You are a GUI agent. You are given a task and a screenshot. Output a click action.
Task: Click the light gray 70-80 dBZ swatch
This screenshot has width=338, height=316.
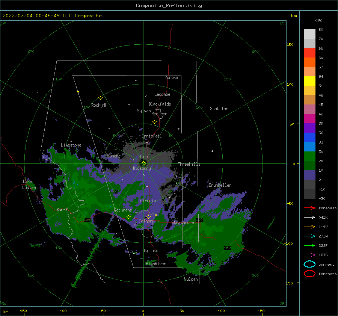[x=309, y=34]
